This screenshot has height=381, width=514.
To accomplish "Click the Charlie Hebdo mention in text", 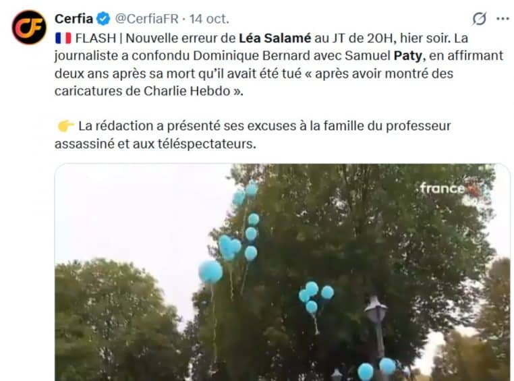I will (x=187, y=91).
